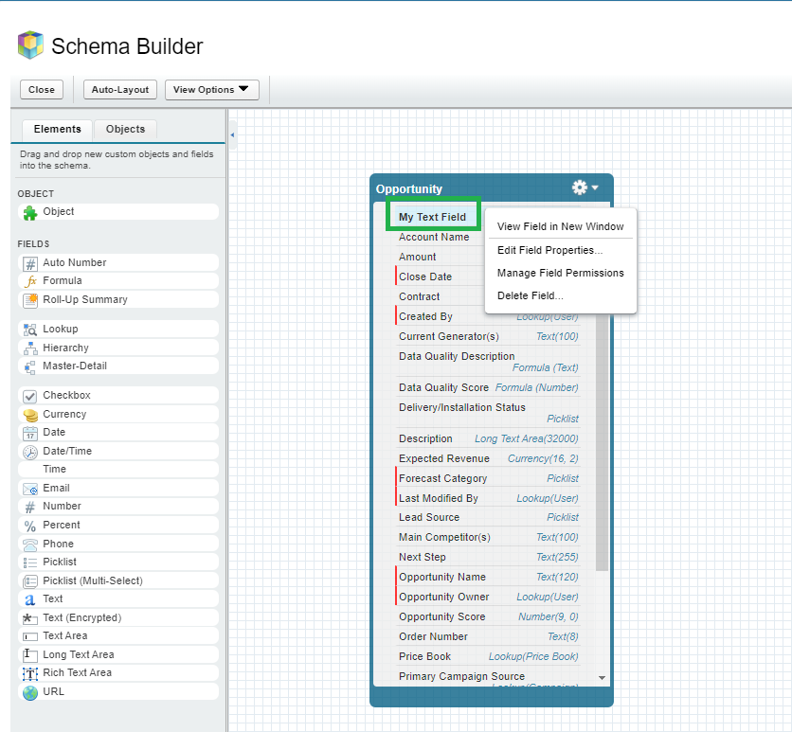
Task: Open the Opportunity object gear menu
Action: (585, 187)
